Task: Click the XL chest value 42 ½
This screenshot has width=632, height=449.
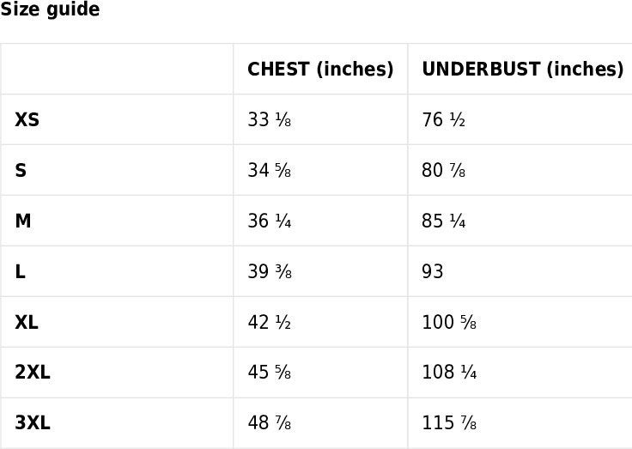Action: coord(270,323)
